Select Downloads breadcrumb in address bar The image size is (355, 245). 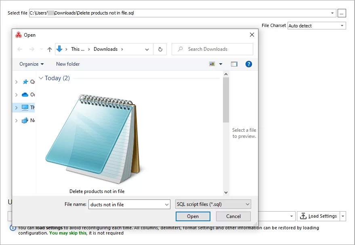pos(105,49)
